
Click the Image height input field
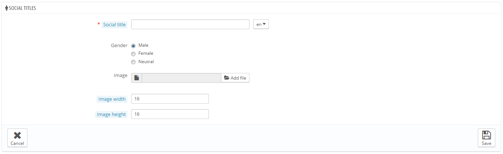170,114
